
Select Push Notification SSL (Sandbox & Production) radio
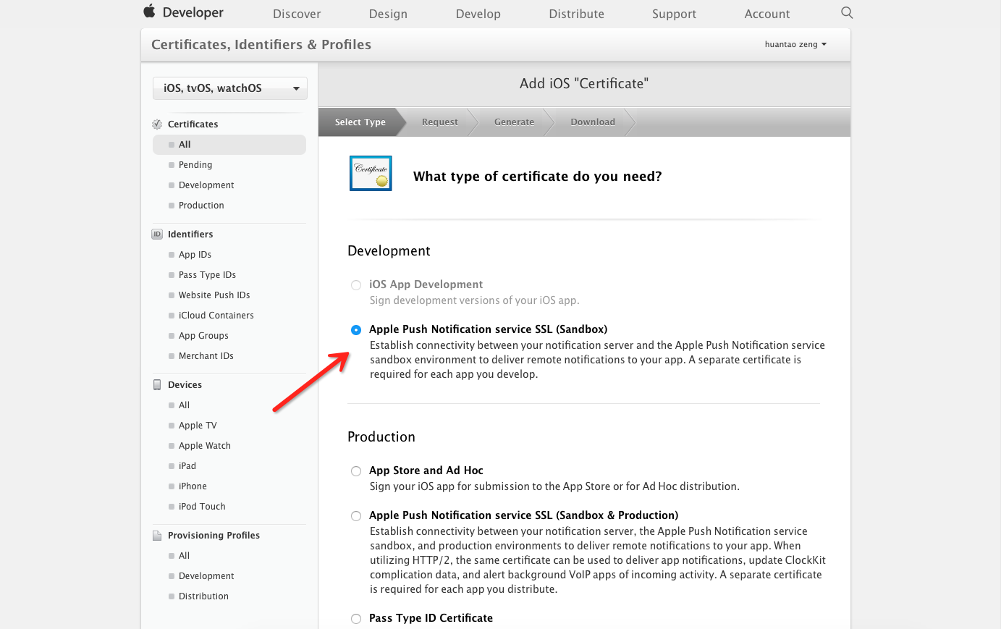click(x=356, y=516)
